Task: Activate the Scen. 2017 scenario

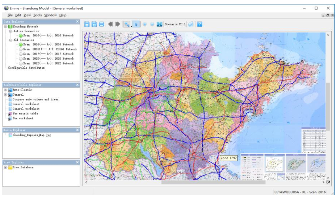Action: [x=48, y=54]
